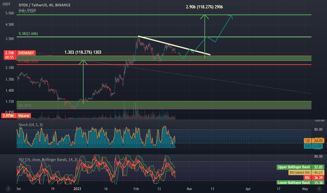The image size is (327, 193).
Task: Click the Vol · DYDX indicator legend
Action: click(27, 10)
